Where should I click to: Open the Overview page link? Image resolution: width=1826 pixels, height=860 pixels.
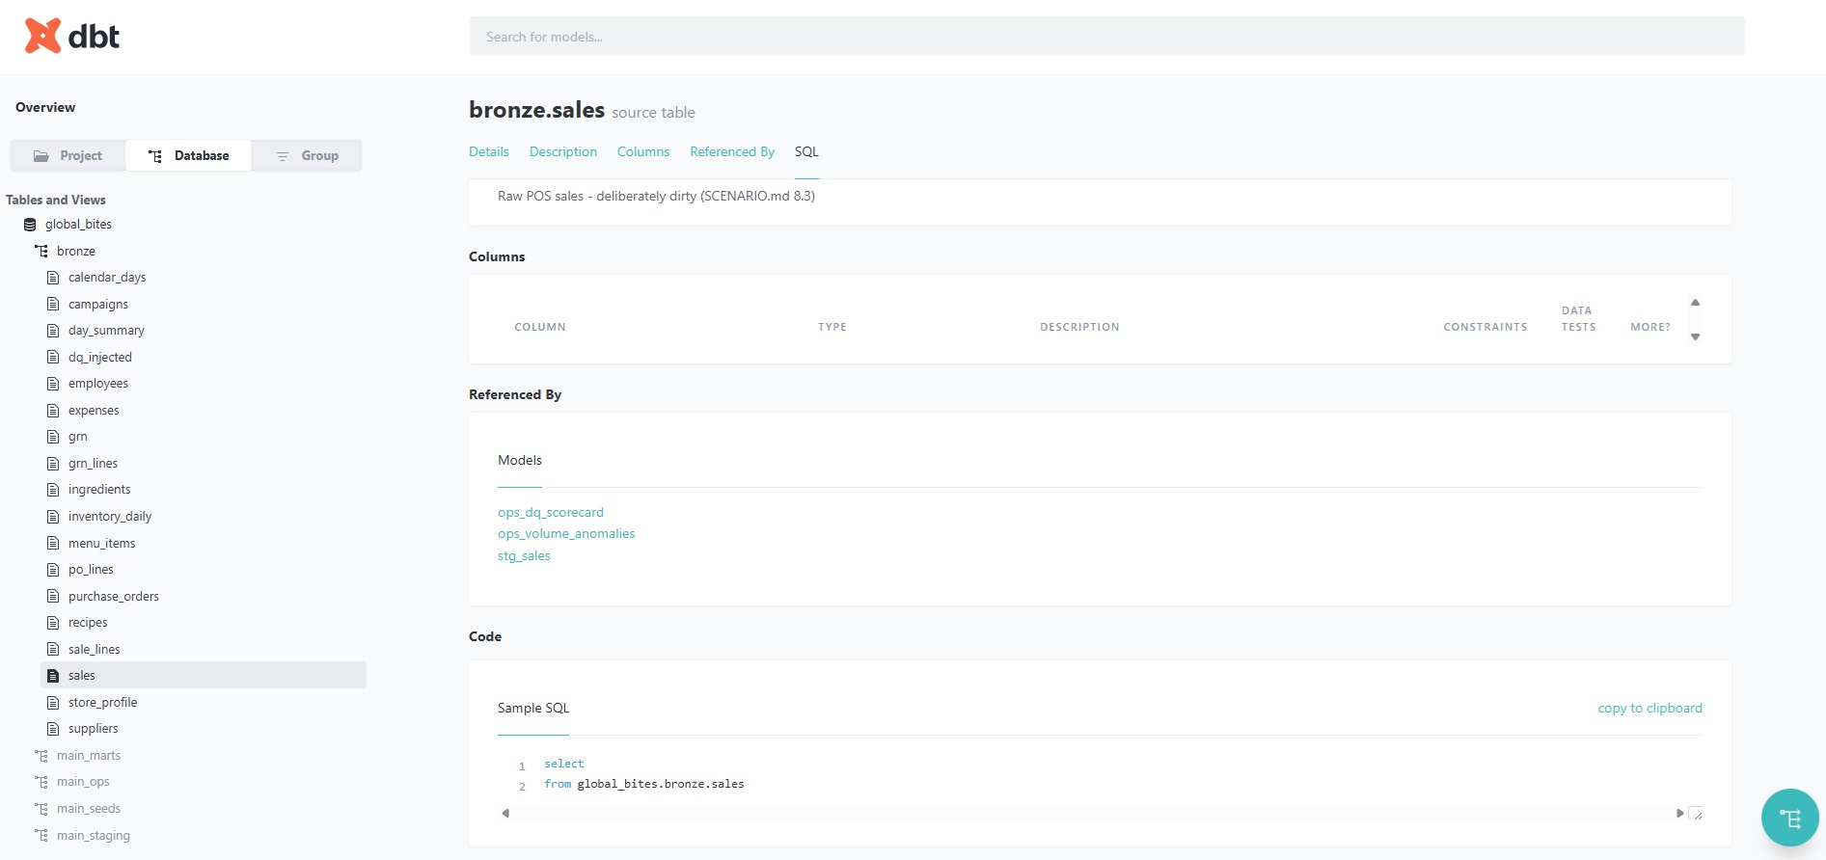[x=45, y=108]
